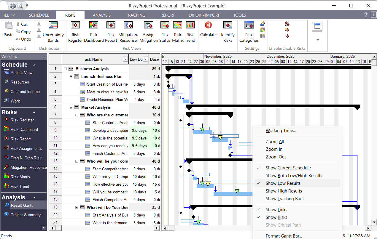Click the Calculate icon
Viewport: 377px width, 239px height.
pos(208,30)
